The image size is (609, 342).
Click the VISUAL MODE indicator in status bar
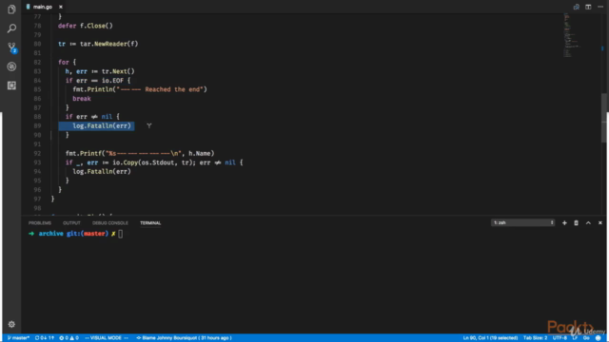click(107, 338)
